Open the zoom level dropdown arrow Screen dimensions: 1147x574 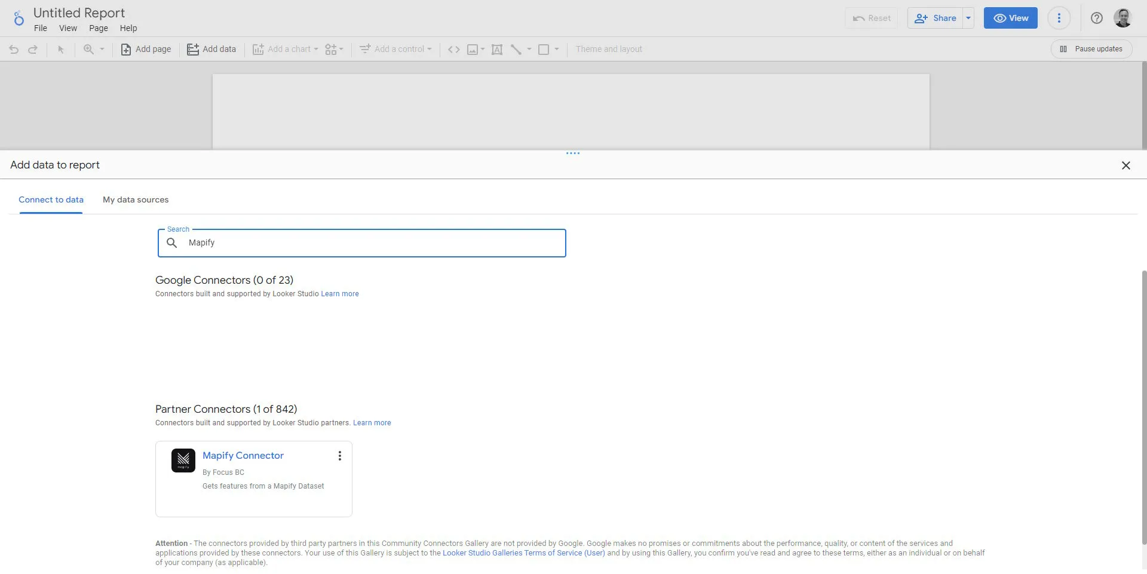click(102, 49)
